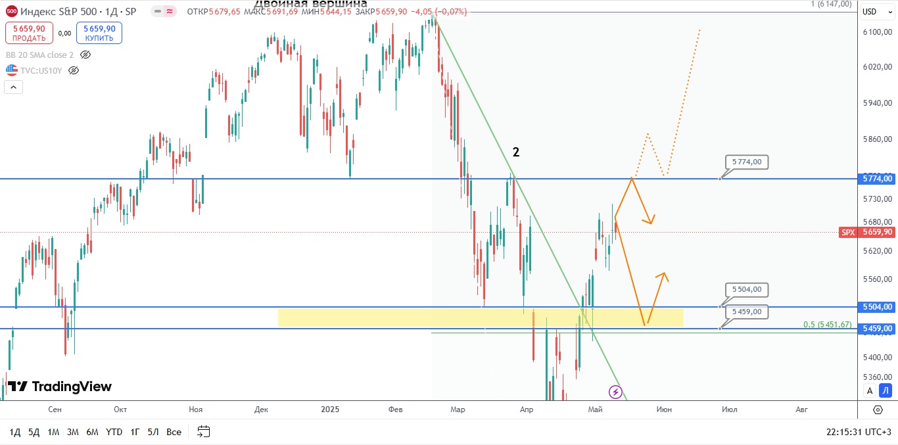
Task: Collapse the indicator legend with the chevron
Action: (x=14, y=87)
